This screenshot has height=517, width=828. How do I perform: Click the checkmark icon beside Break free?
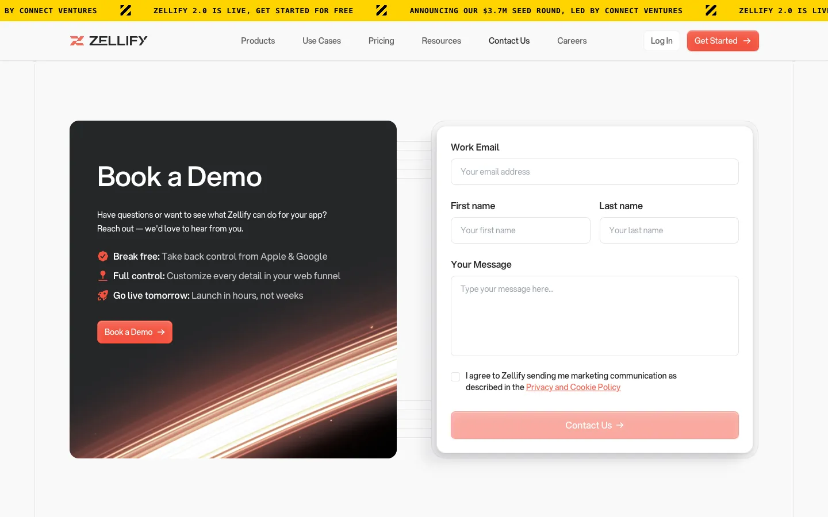pos(103,256)
